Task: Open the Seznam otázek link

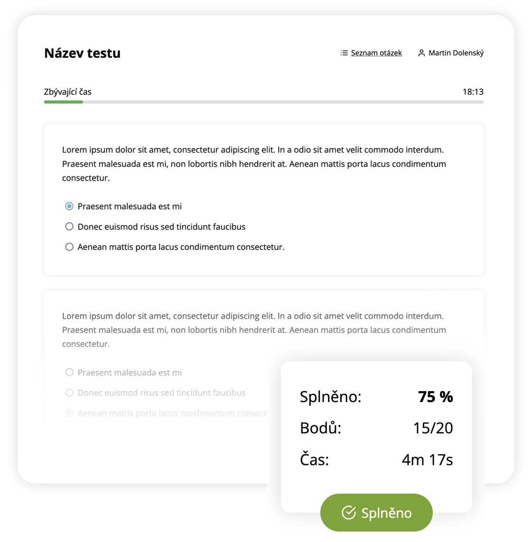Action: pos(376,53)
